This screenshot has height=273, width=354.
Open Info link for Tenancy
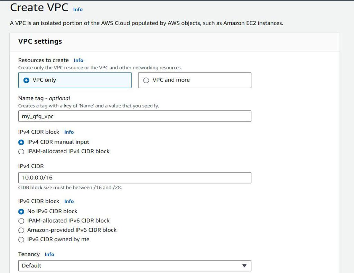[49, 254]
